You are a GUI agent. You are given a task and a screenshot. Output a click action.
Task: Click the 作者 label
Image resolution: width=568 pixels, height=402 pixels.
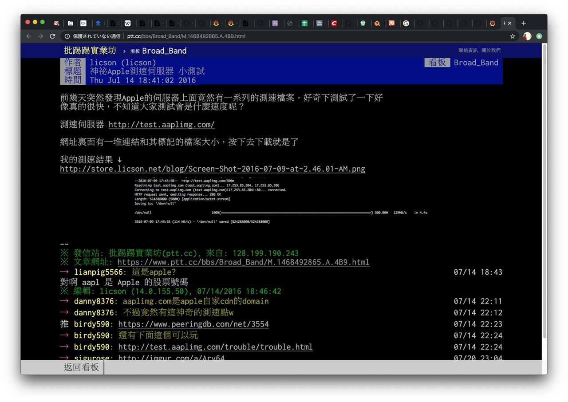(73, 63)
